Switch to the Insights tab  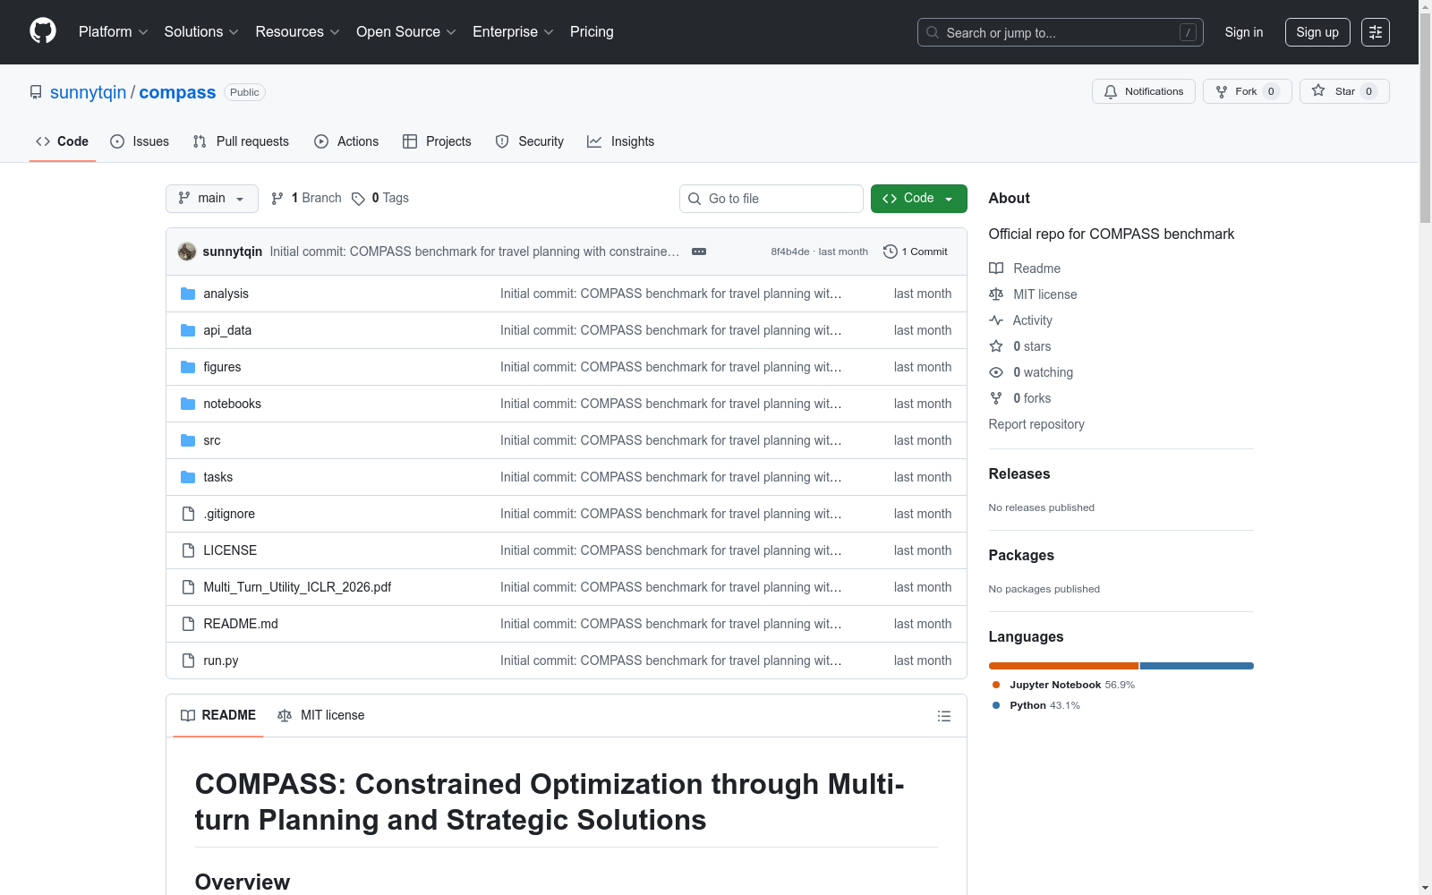pos(621,141)
